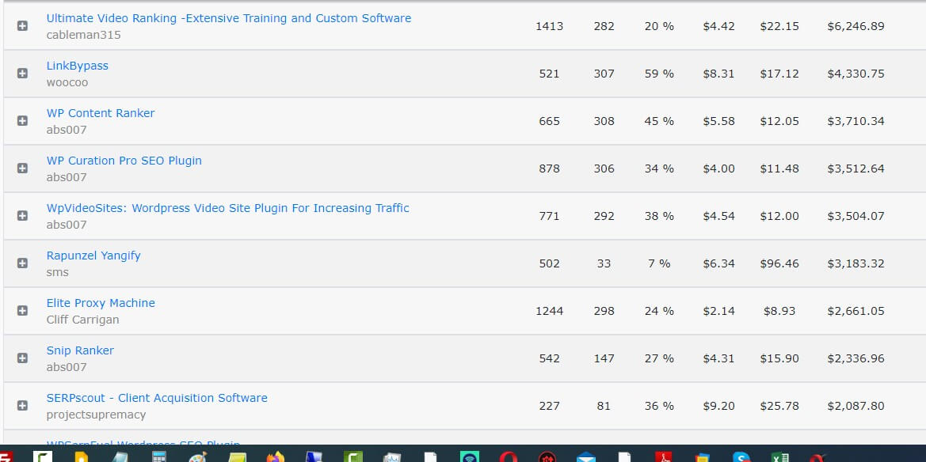Expand the SERPscout row details
Viewport: 926px width, 462px height.
coord(22,405)
